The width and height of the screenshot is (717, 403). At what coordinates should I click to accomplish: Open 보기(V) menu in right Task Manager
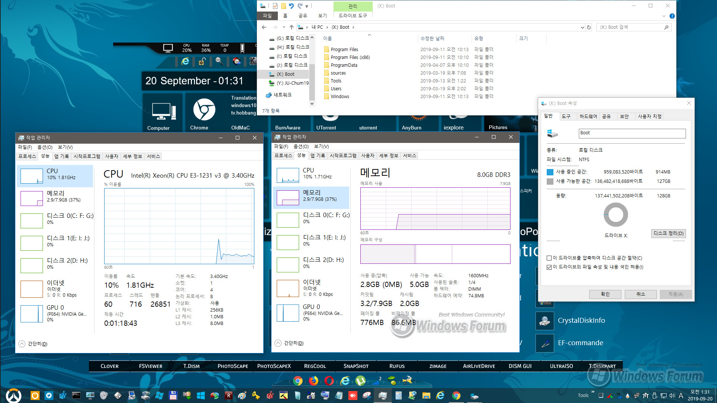tap(321, 147)
